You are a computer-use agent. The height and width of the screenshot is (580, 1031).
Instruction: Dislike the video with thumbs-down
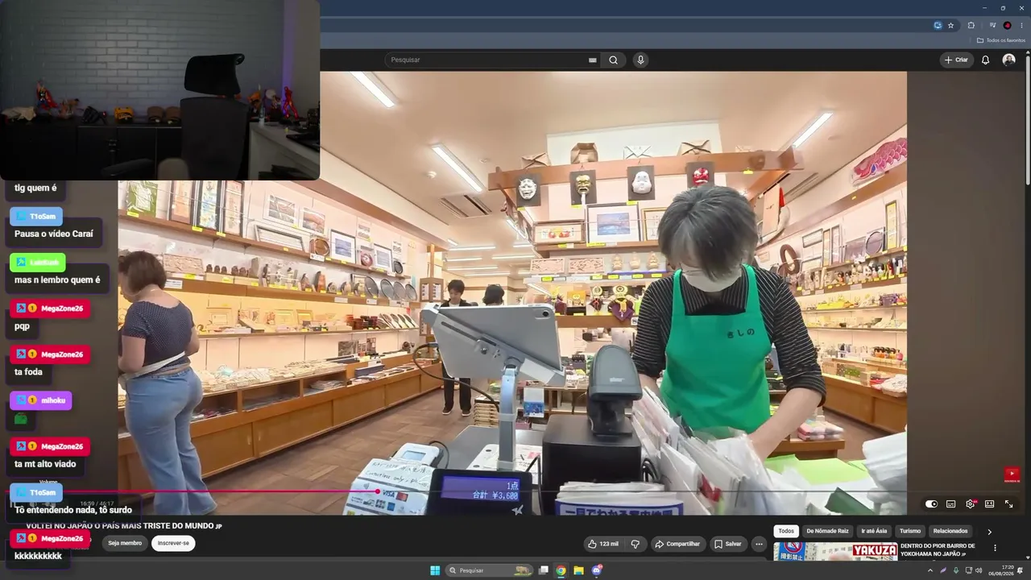(x=635, y=544)
